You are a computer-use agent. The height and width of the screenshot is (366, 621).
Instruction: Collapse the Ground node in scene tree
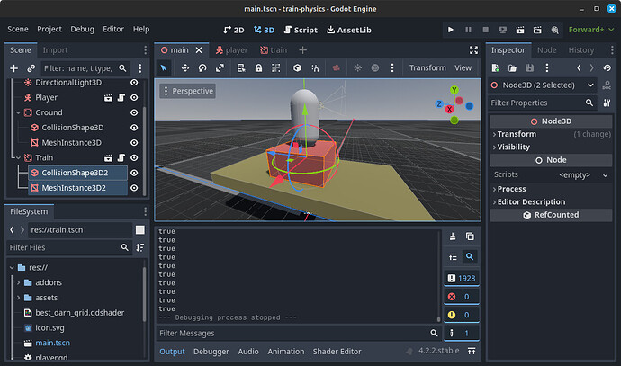tap(18, 112)
